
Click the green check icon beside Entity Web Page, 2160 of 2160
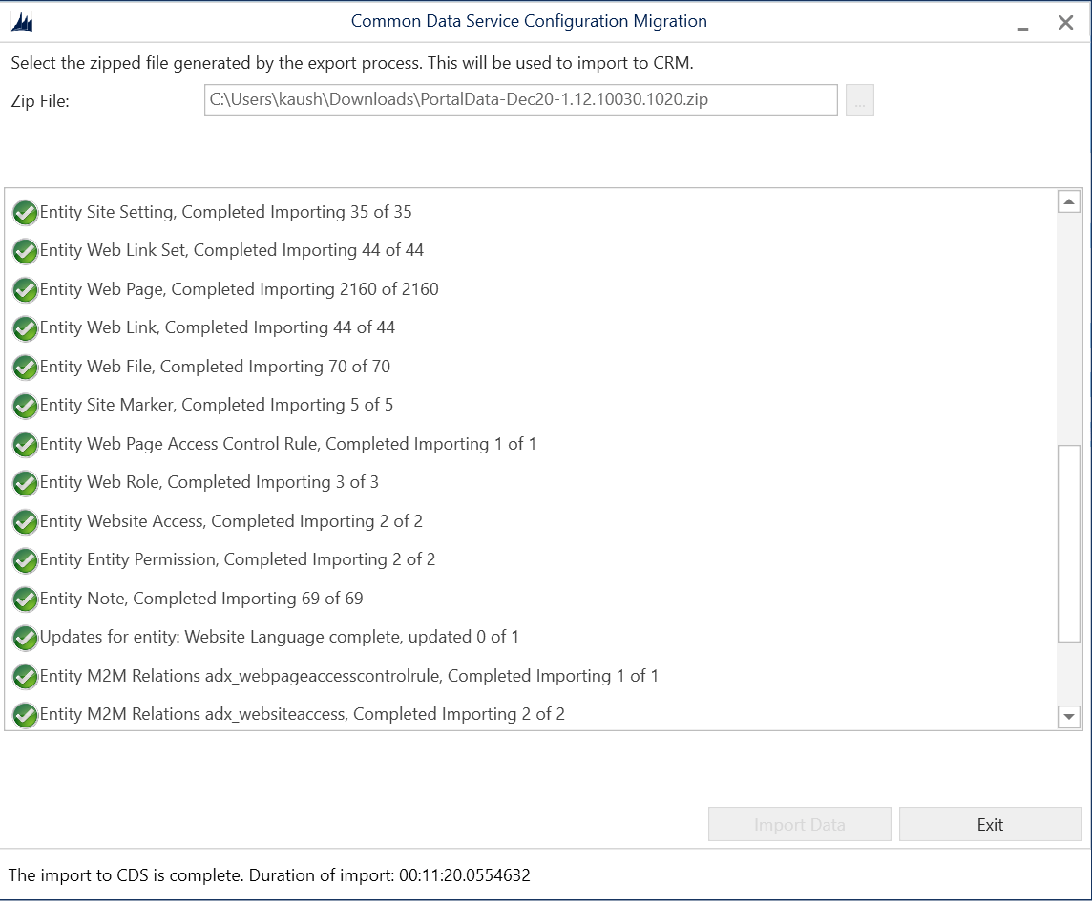(x=25, y=289)
